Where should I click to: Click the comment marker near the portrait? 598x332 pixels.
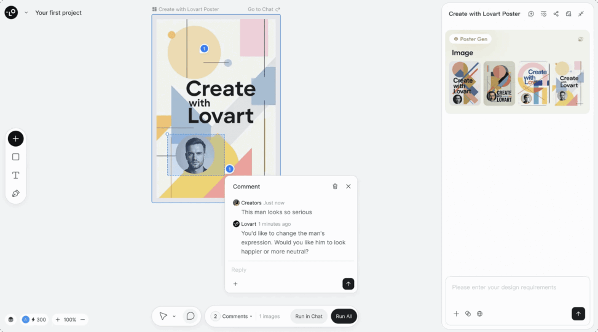229,169
